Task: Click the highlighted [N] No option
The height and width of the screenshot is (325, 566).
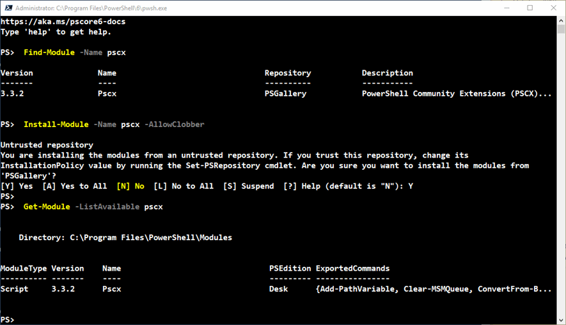Action: click(x=130, y=186)
